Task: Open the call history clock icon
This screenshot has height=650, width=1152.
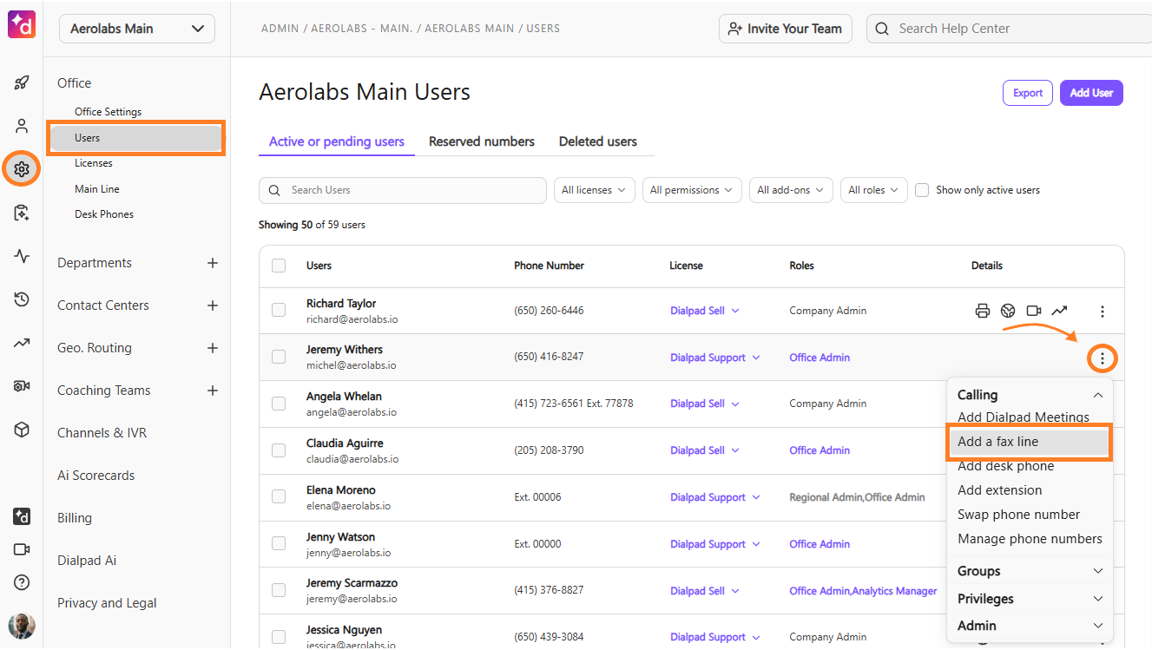Action: coord(22,299)
